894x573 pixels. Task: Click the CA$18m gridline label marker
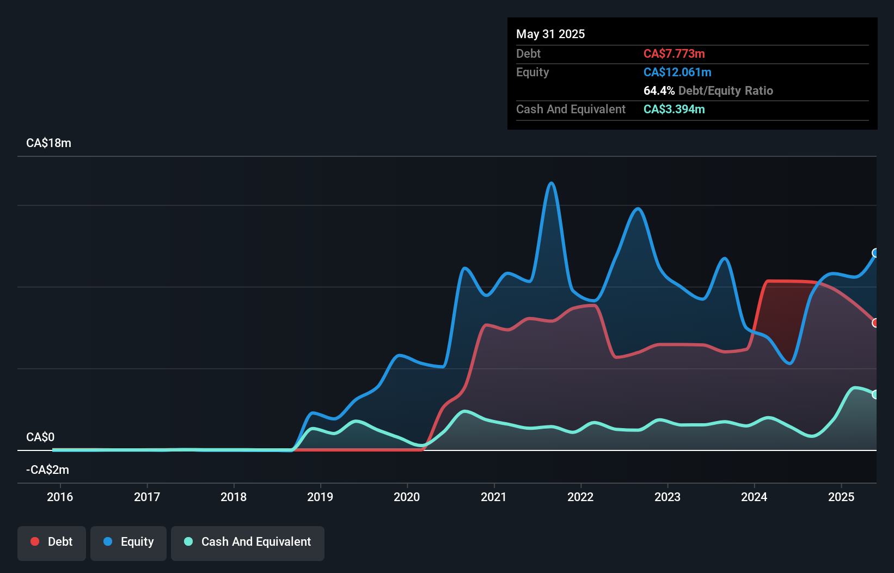(x=48, y=143)
